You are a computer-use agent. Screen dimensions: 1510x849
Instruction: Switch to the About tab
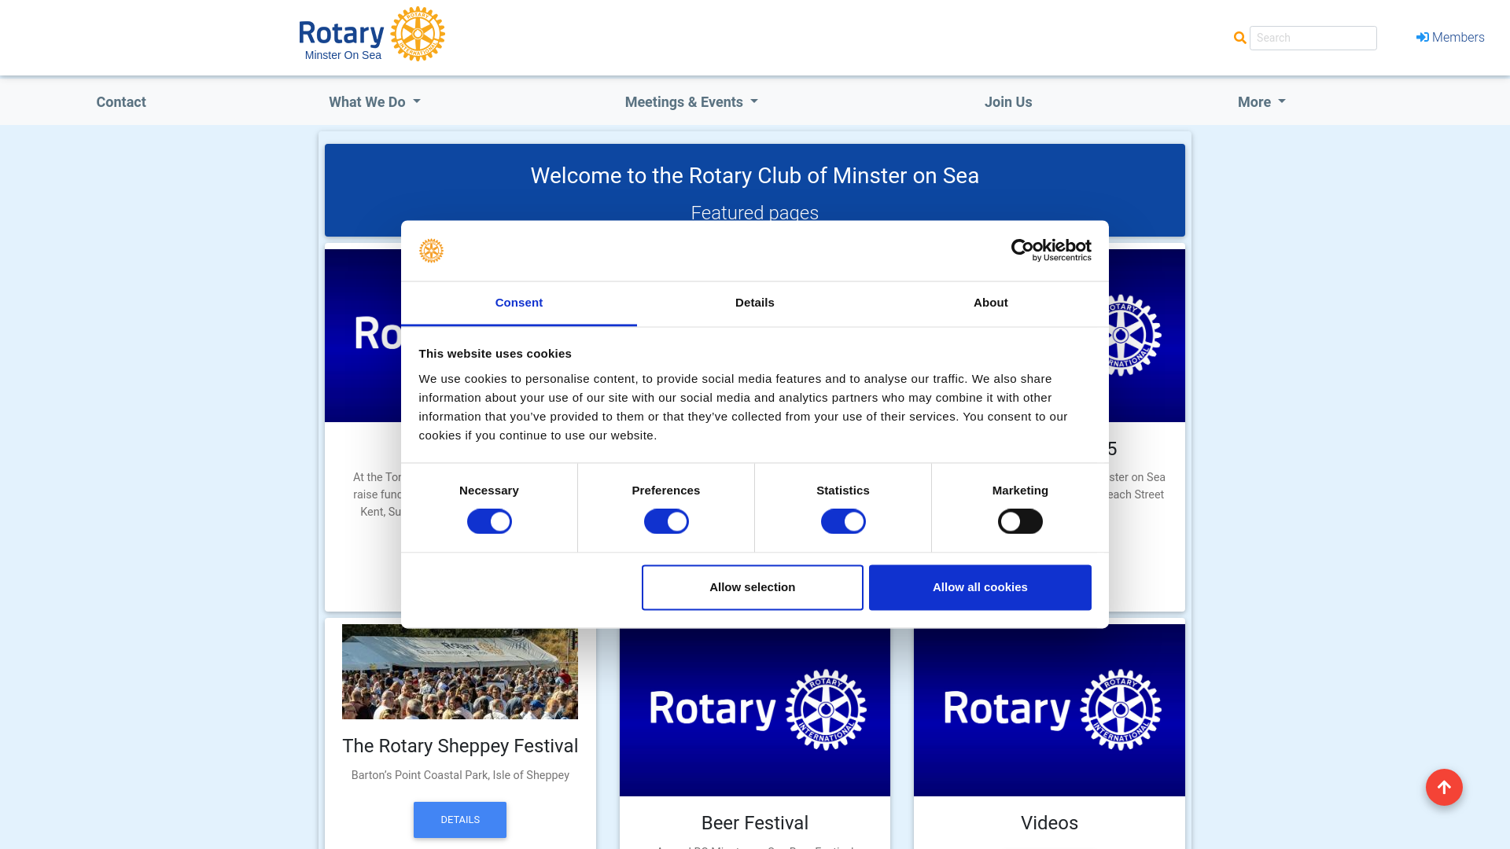(x=991, y=303)
